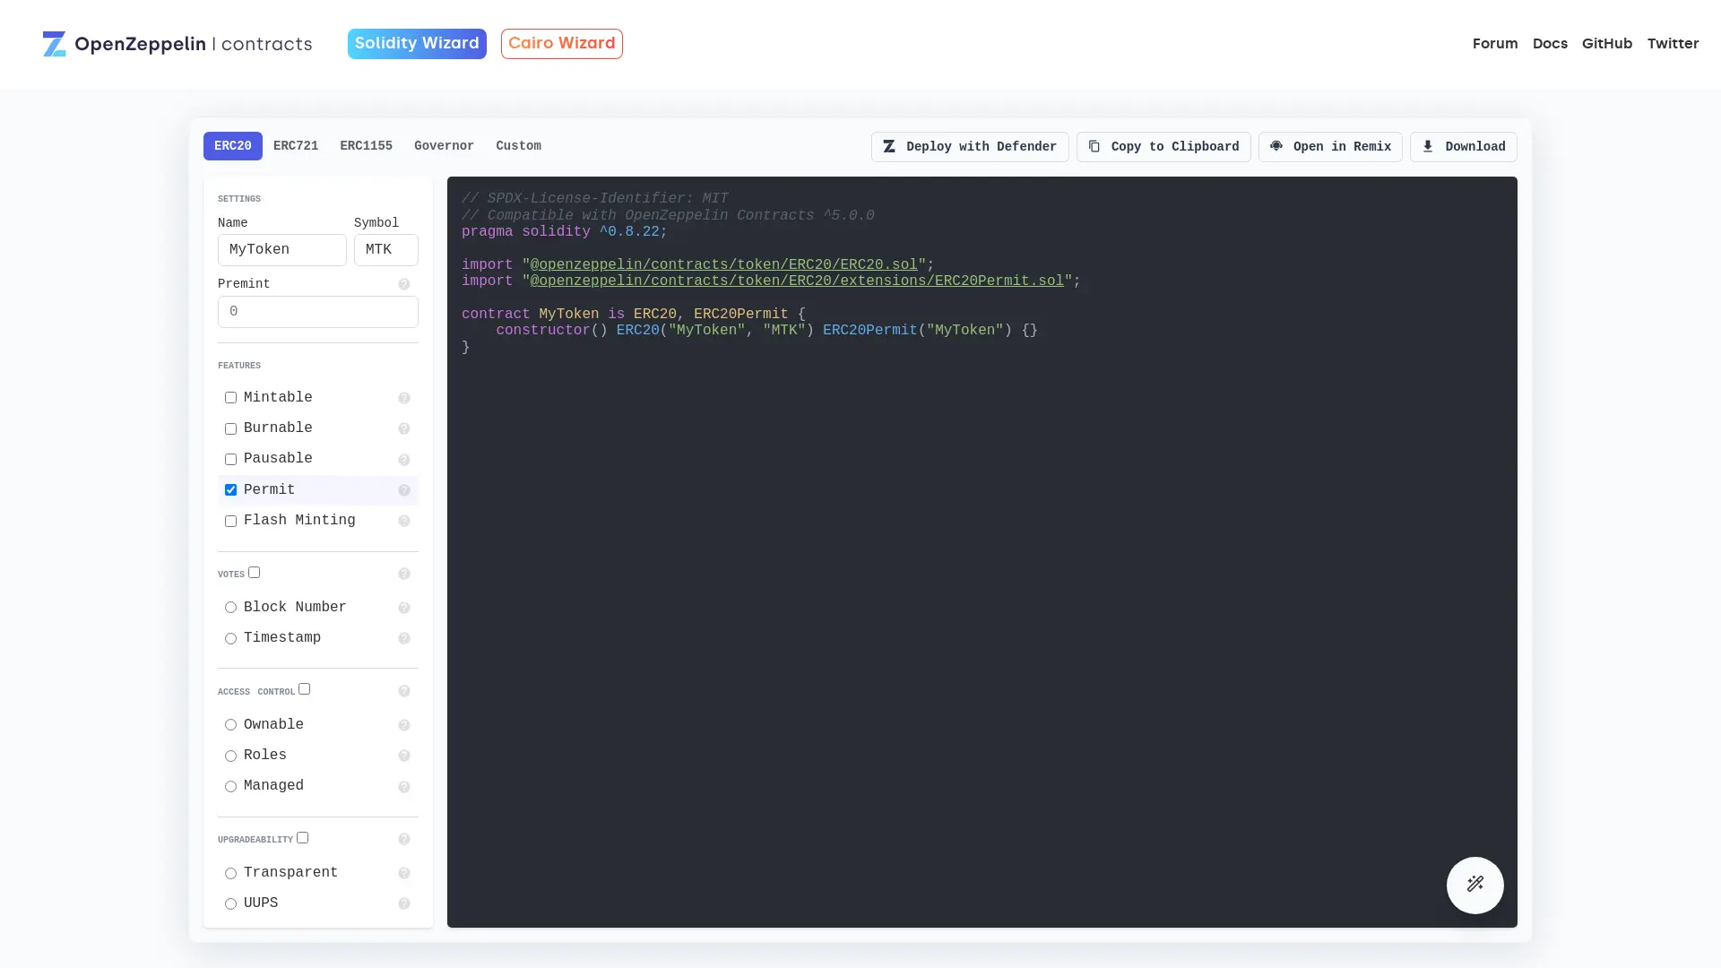Click the download arrow icon

(x=1427, y=146)
